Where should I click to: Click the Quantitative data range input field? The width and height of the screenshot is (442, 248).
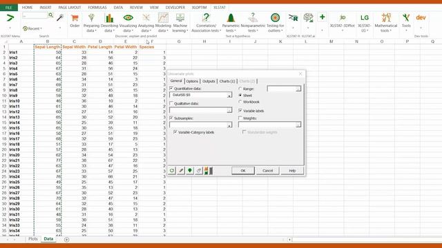click(x=198, y=95)
